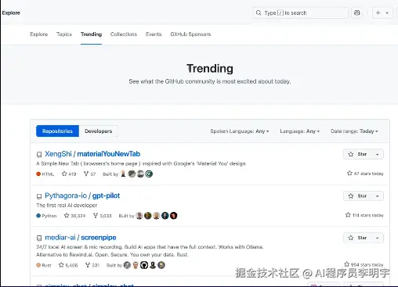Open the GitHub Sponsors tab
398x287 pixels.
[x=190, y=34]
